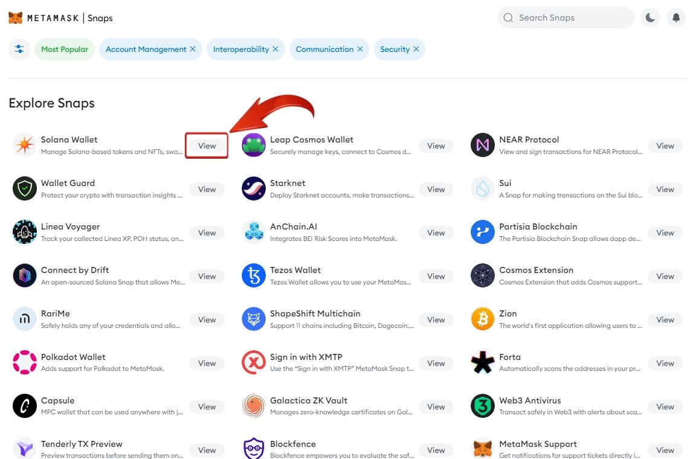Open the Starknet title link
The image size is (690, 459).
pos(288,183)
